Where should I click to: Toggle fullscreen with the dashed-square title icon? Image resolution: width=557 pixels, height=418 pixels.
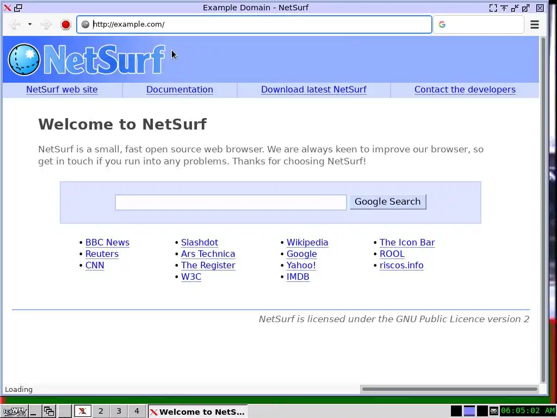(x=493, y=8)
